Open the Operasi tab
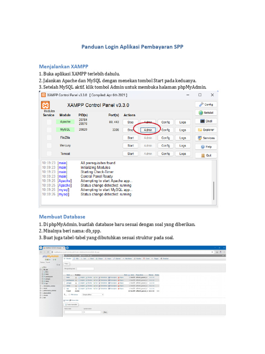The image size is (265, 354). (x=117, y=259)
